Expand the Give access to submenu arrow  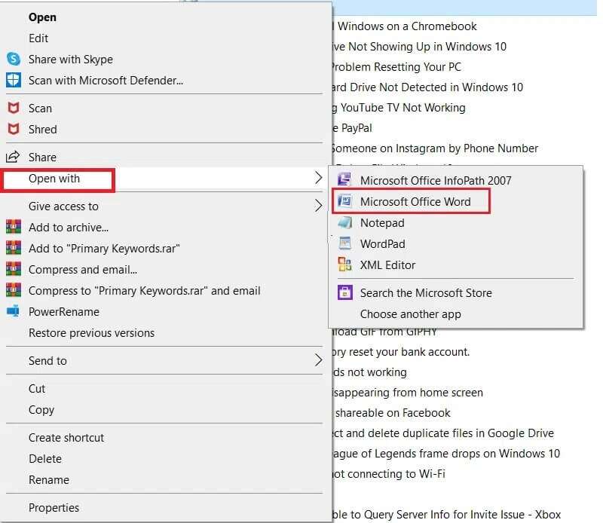318,206
